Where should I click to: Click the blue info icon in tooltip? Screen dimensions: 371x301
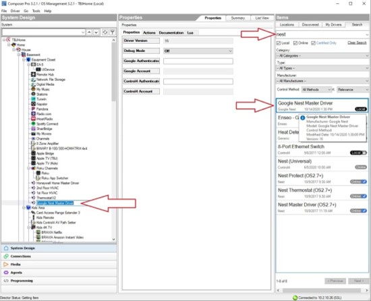tap(303, 117)
